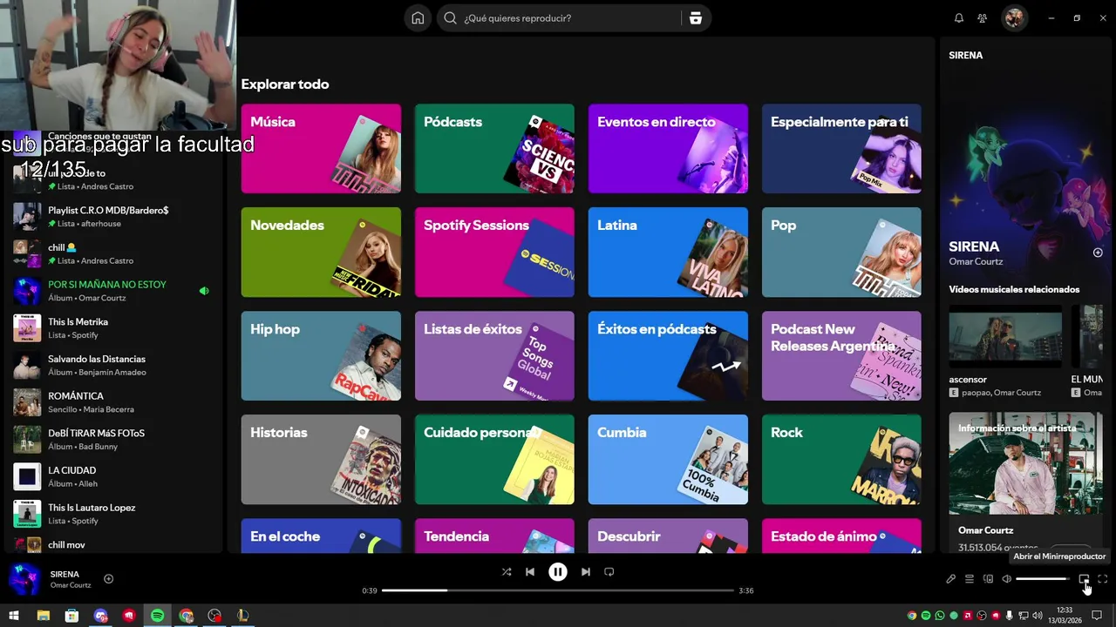Click SIRENA title in player bar
1116x627 pixels.
(65, 574)
